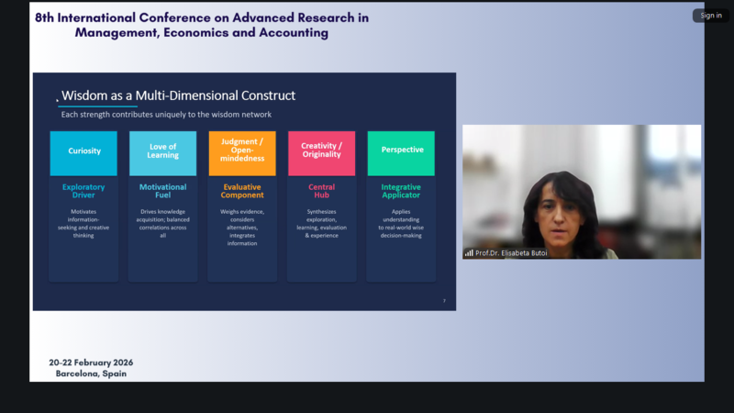
Task: Click the conference title heading text
Action: pos(202,25)
